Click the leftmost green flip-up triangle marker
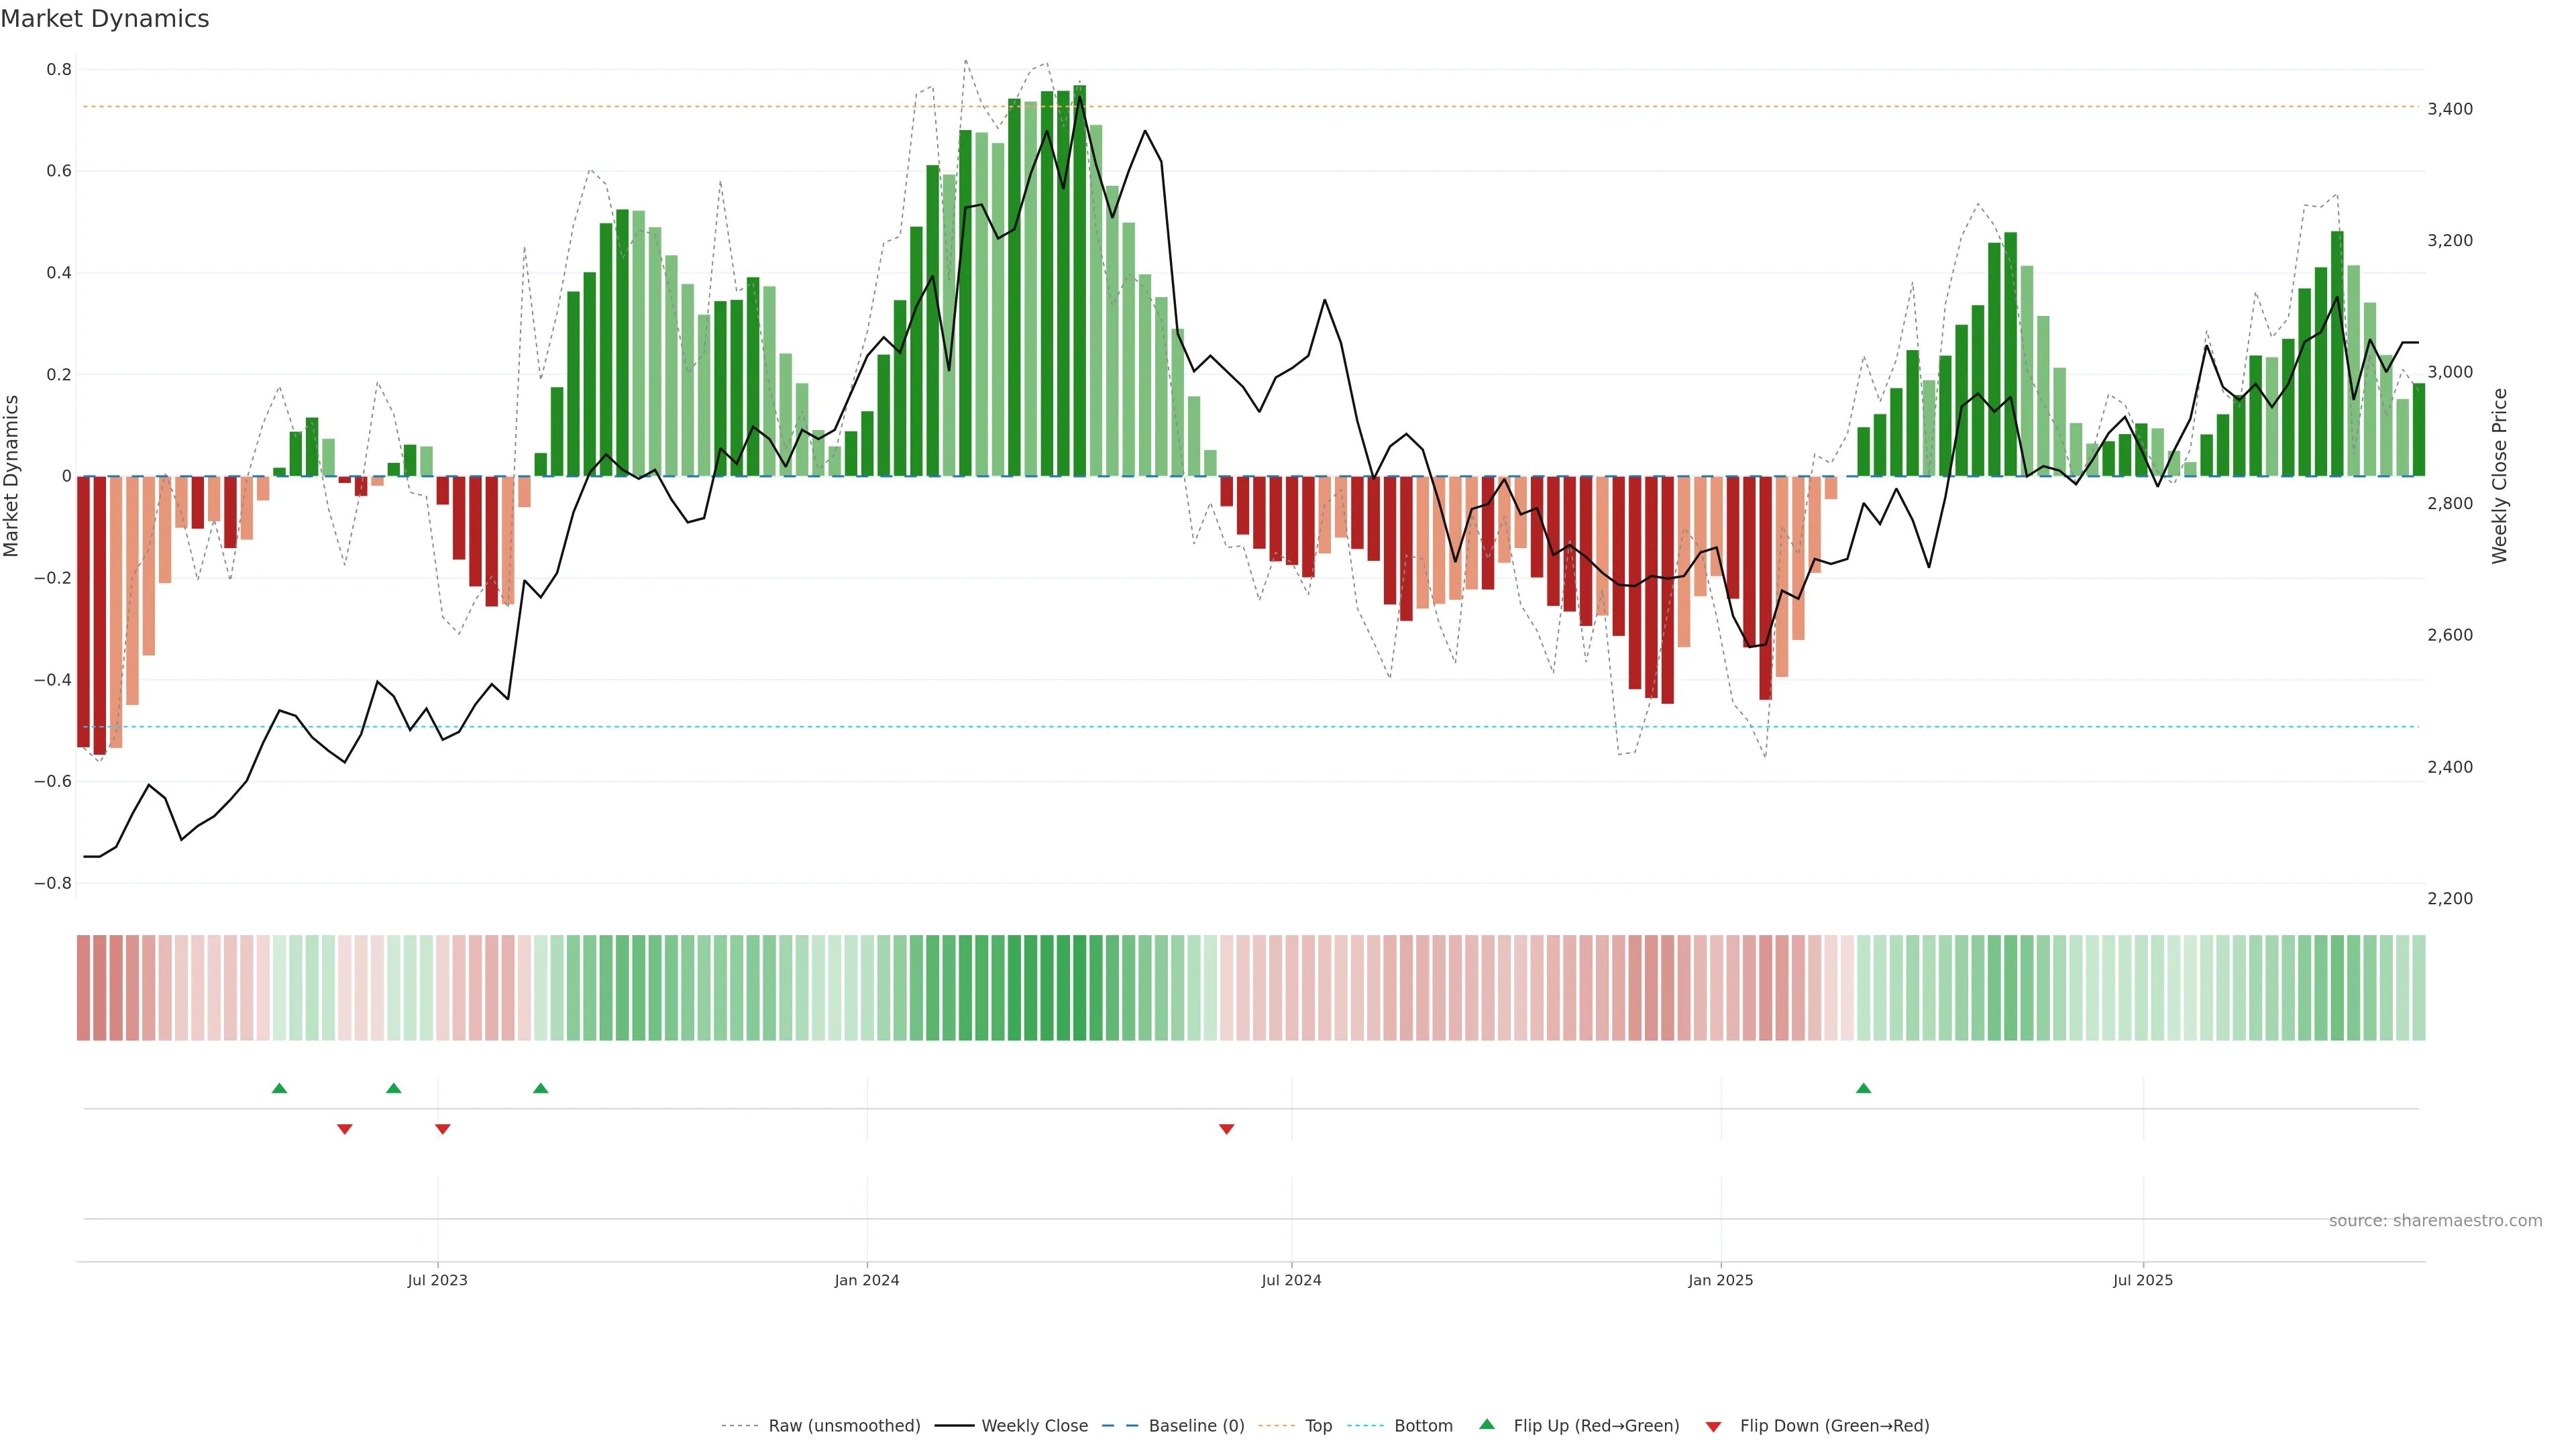 tap(279, 1088)
